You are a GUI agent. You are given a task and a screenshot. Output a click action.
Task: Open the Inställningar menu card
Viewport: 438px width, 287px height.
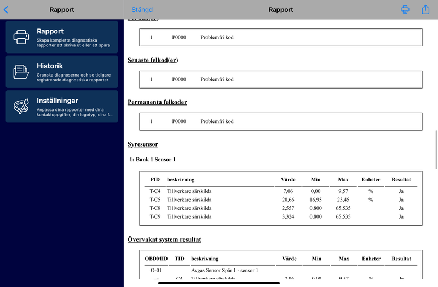click(62, 106)
